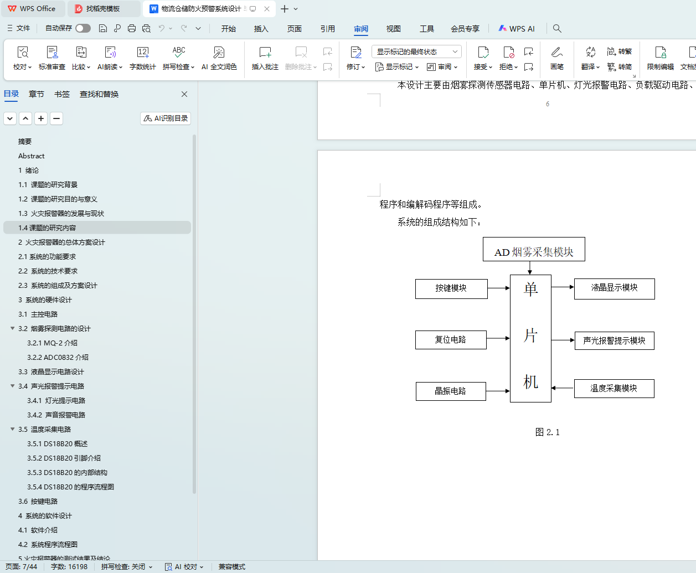Select the 画笔 pen tool
Screen dimensions: 696x573
[557, 58]
